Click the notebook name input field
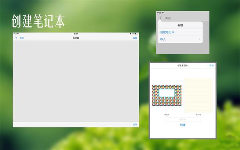The width and height of the screenshot is (240, 150). coord(183,120)
